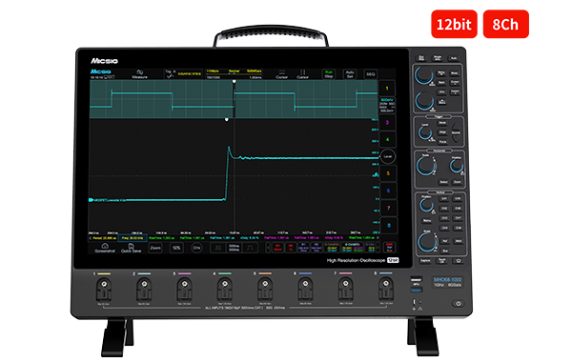Toggle the Run Stop button
Screen dimensions: 572x362
(329, 74)
